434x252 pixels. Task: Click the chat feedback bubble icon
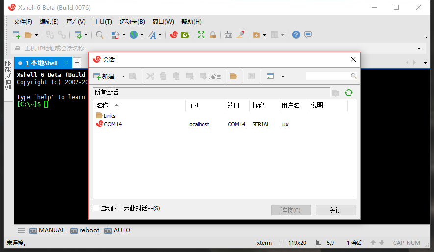(308, 35)
